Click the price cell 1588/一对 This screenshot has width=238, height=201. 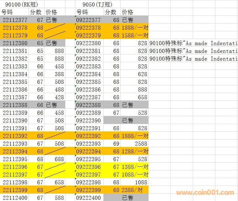click(x=135, y=36)
